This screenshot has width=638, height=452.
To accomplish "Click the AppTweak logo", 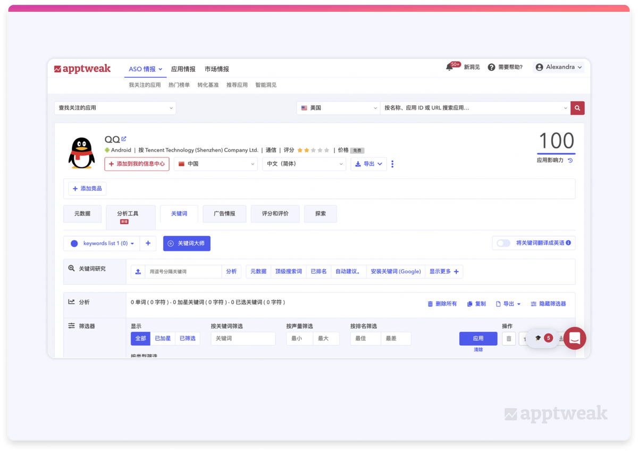I will point(82,69).
